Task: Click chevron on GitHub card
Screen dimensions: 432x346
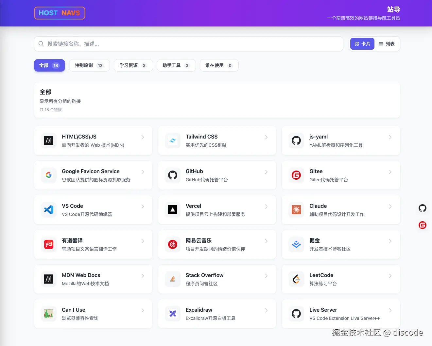Action: coord(266,172)
